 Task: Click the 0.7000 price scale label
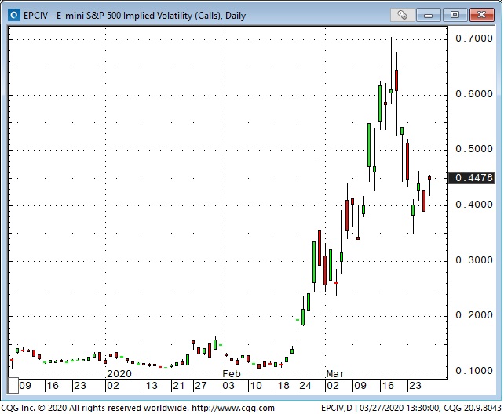pyautogui.click(x=474, y=38)
